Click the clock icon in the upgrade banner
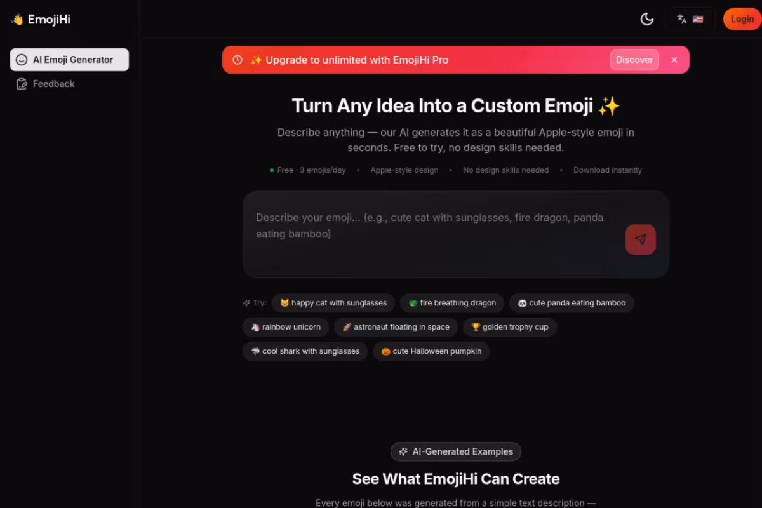 coord(237,60)
